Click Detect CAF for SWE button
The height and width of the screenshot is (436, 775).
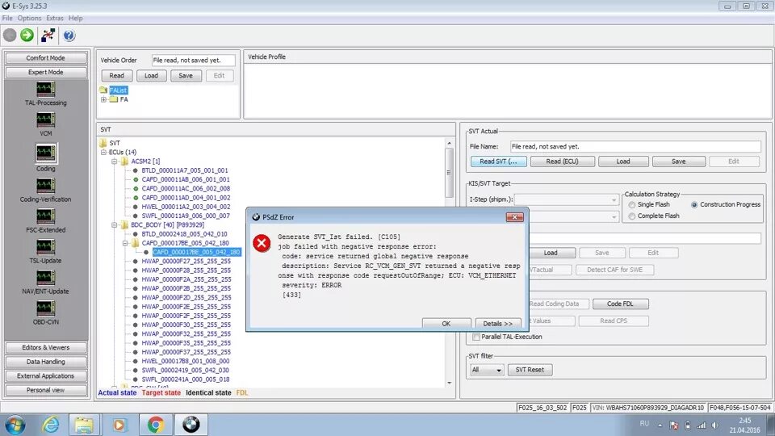615,270
